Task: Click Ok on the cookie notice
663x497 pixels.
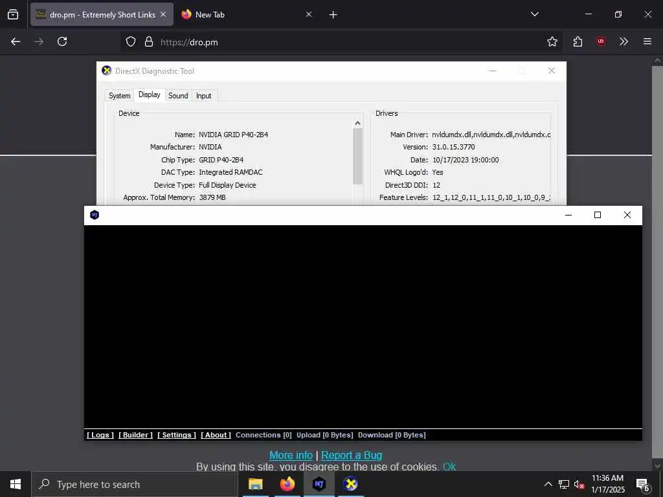Action: tap(449, 467)
